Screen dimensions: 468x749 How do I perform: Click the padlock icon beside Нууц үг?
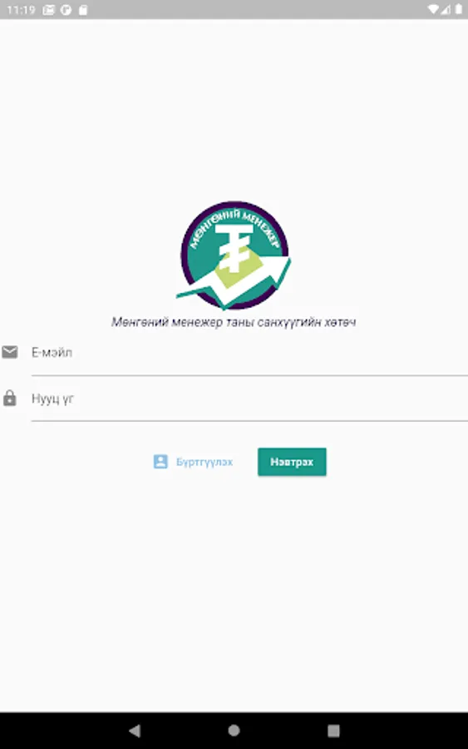(9, 398)
